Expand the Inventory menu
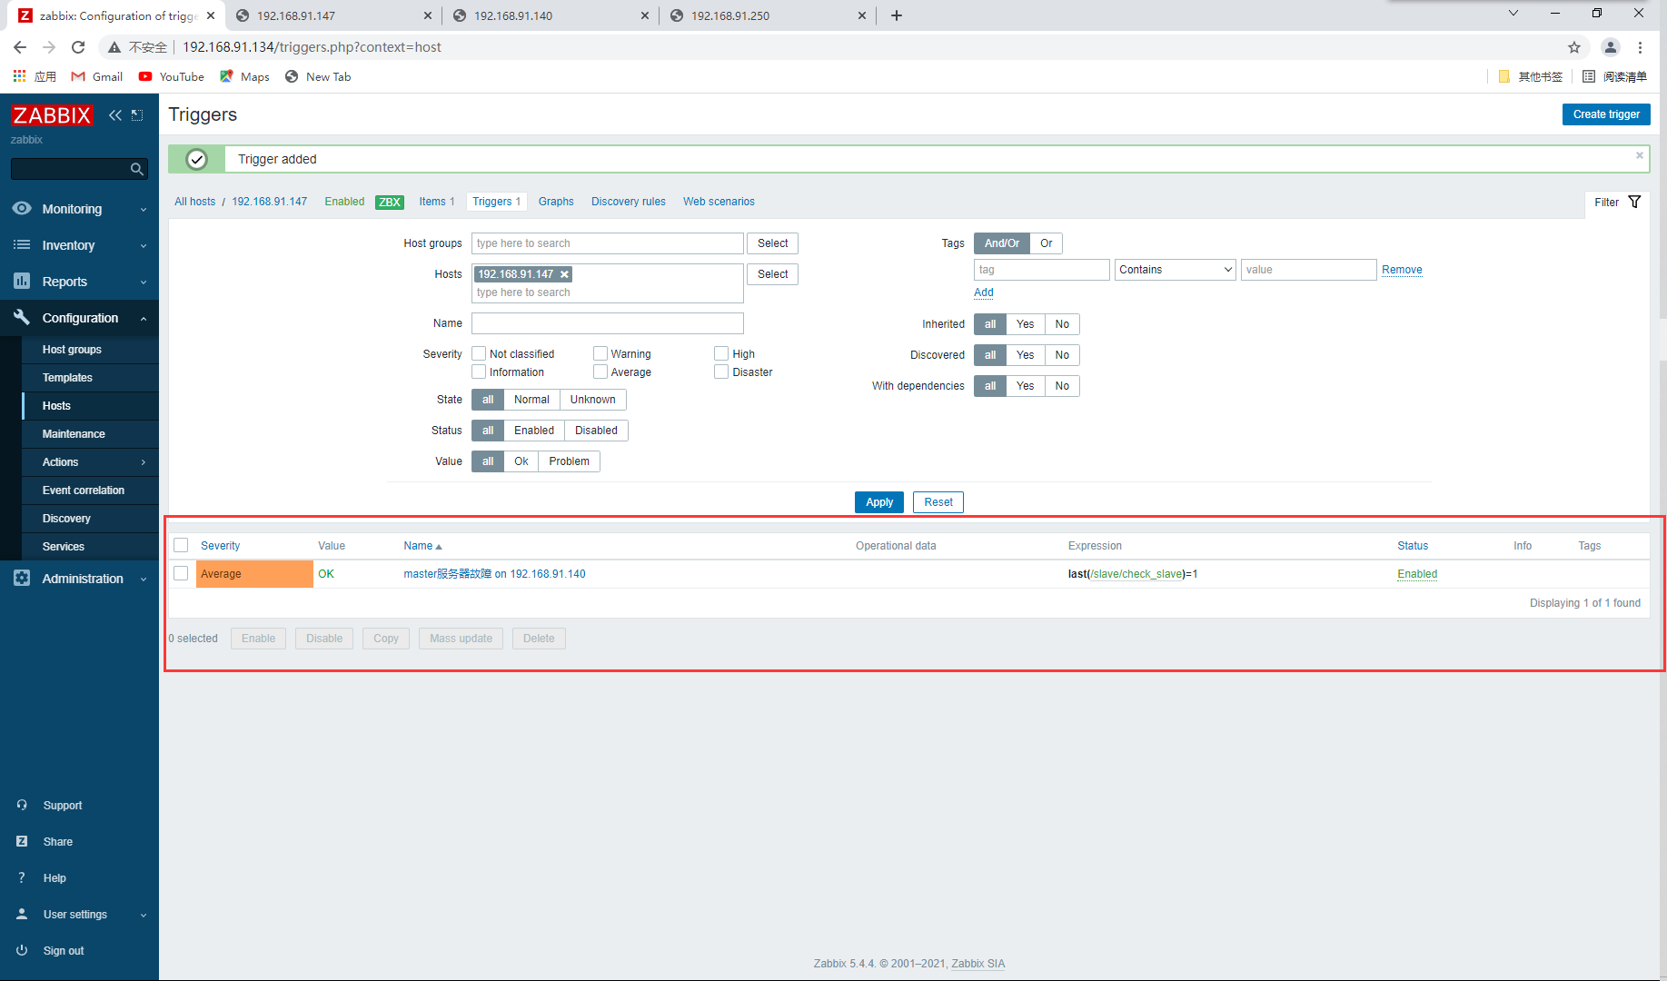Screen dimensions: 1667x981 (144, 246)
